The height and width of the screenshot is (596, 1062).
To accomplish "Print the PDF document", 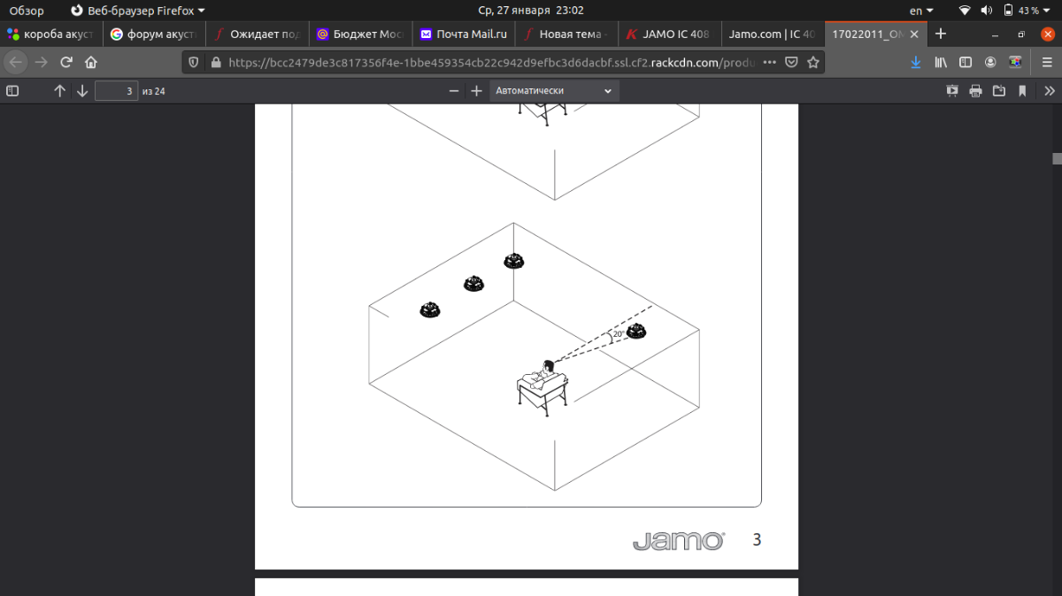I will point(975,91).
